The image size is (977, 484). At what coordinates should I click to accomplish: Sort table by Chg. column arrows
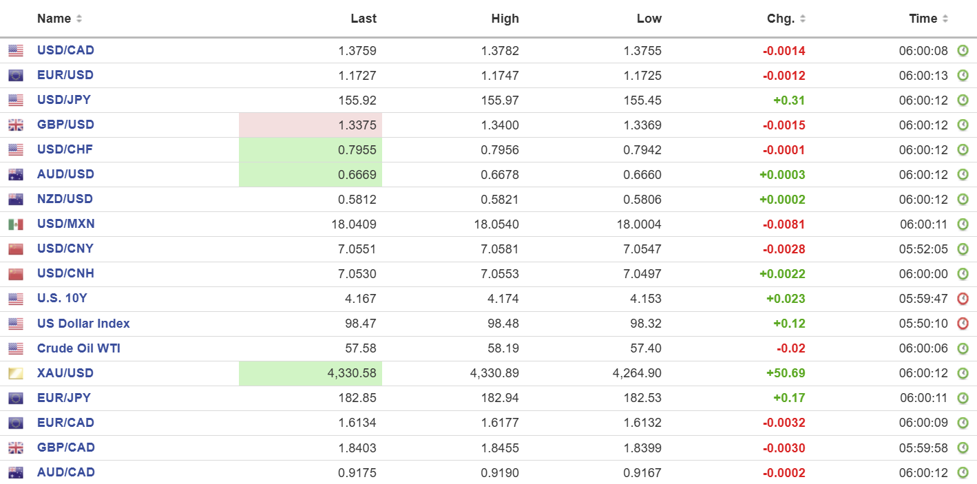tap(803, 19)
